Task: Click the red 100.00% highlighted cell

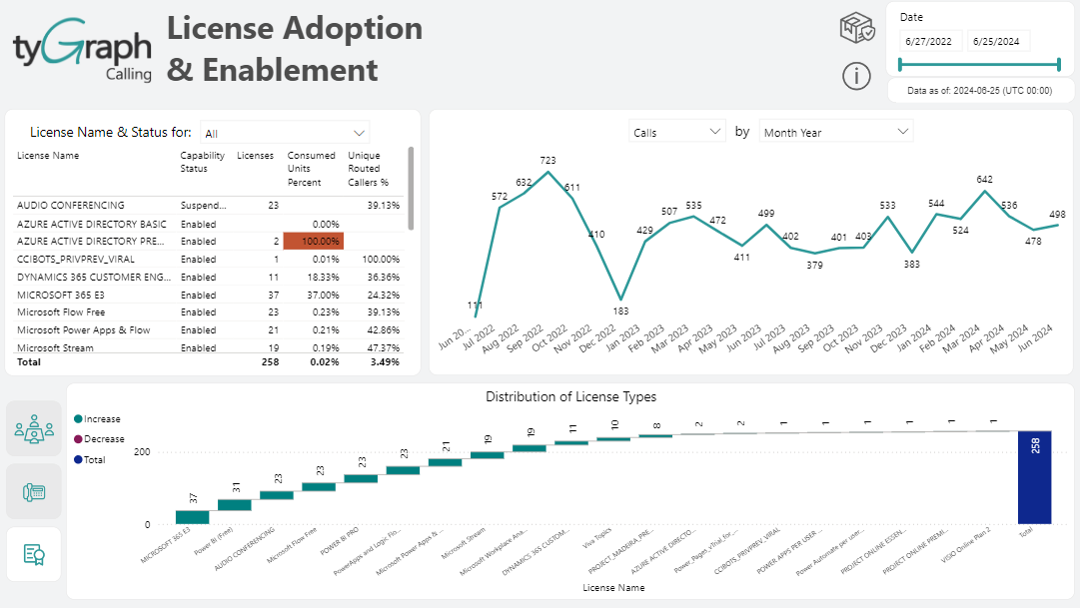Action: (314, 242)
